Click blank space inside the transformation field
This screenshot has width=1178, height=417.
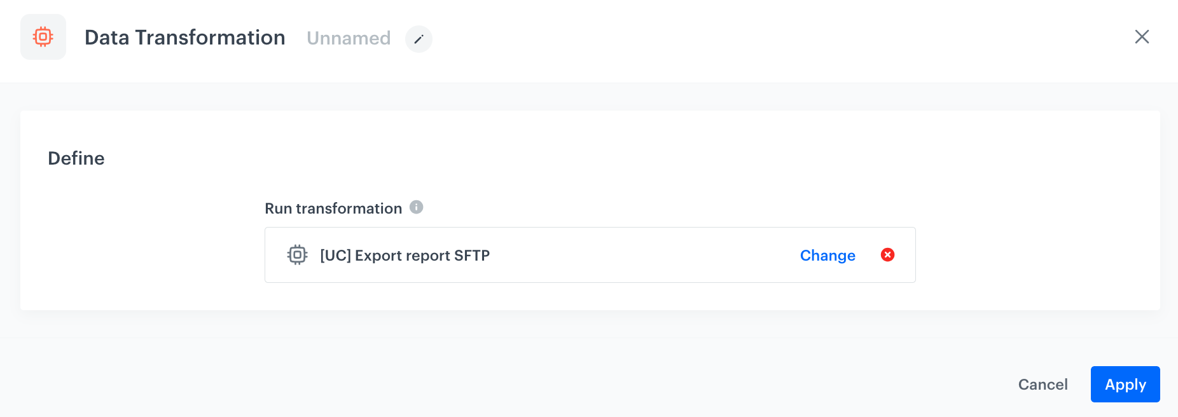(x=636, y=256)
